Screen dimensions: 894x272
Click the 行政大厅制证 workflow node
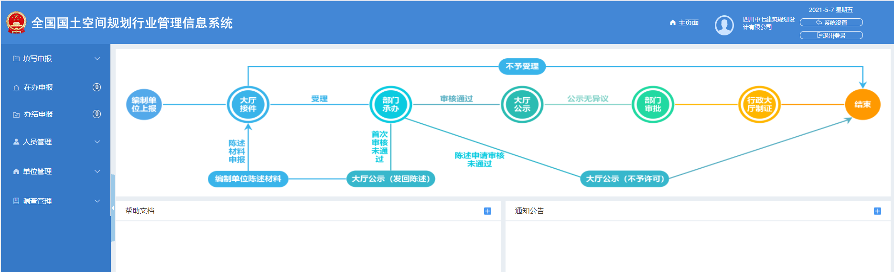click(759, 104)
